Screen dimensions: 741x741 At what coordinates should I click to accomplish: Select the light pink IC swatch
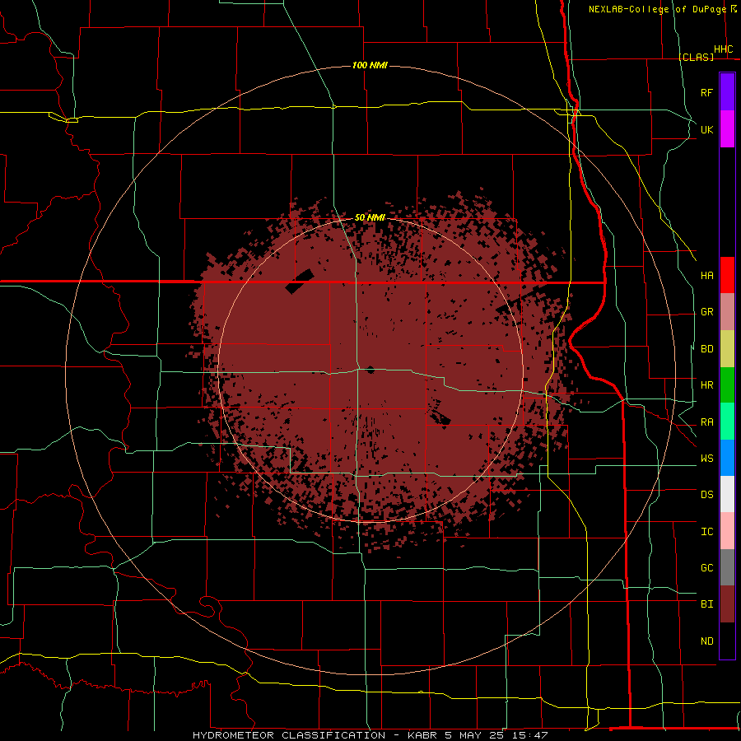point(727,531)
